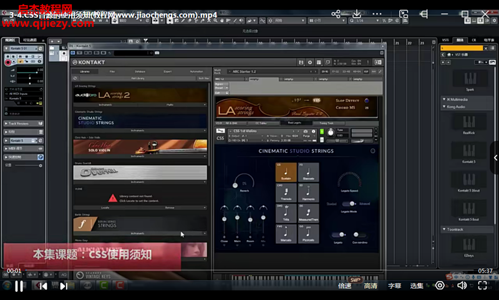Screen dimensions: 499x300
Task: Switch to the Files tab
Action: coord(112,72)
